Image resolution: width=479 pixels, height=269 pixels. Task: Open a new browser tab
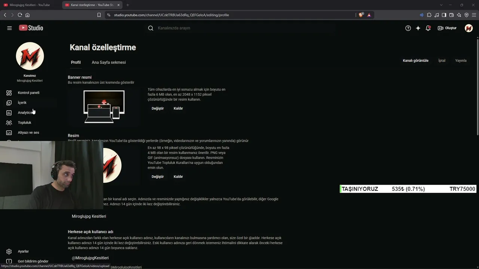[x=128, y=5]
